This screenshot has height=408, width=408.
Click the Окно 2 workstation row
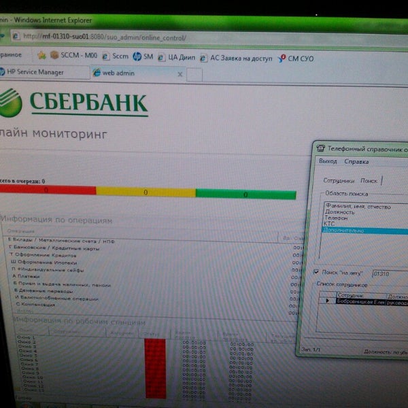[x=27, y=342]
